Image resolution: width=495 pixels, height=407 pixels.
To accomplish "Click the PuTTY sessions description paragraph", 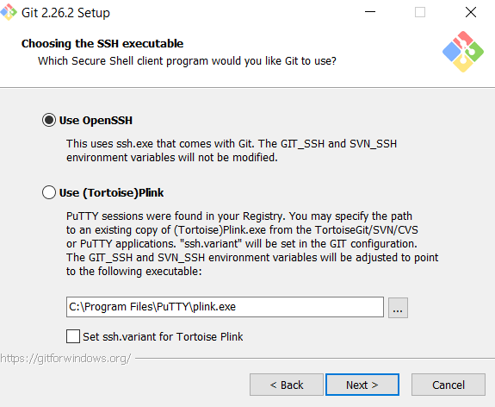I will point(252,243).
